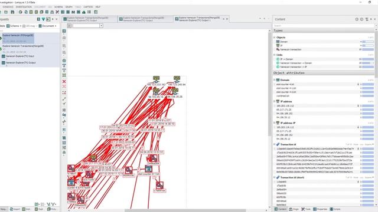Click the Domain count bar in Types
Screen dimensions: 378x212
tap(368, 42)
